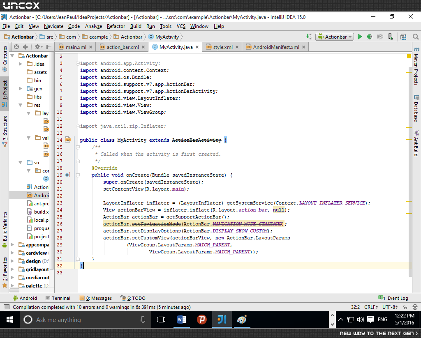Toggle the Captures tool window
The height and width of the screenshot is (338, 421).
tap(5, 58)
